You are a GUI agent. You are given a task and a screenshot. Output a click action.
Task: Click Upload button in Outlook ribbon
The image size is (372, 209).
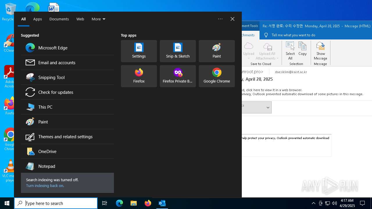(x=248, y=50)
